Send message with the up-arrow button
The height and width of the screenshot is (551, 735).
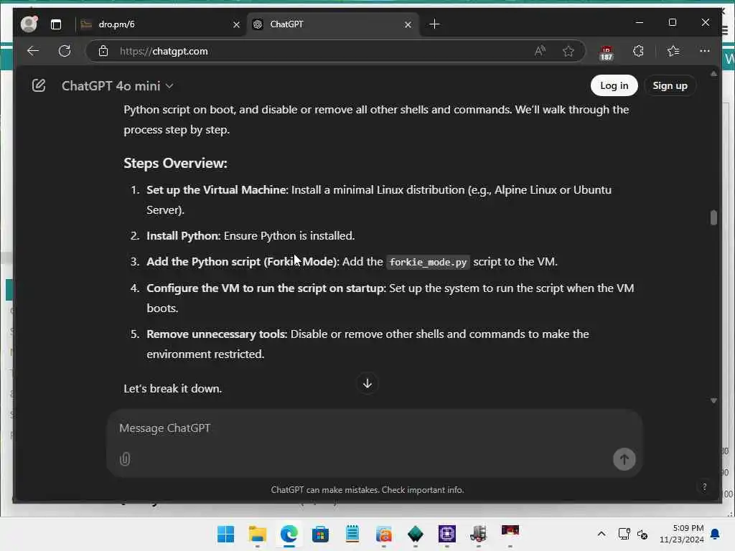pyautogui.click(x=624, y=459)
